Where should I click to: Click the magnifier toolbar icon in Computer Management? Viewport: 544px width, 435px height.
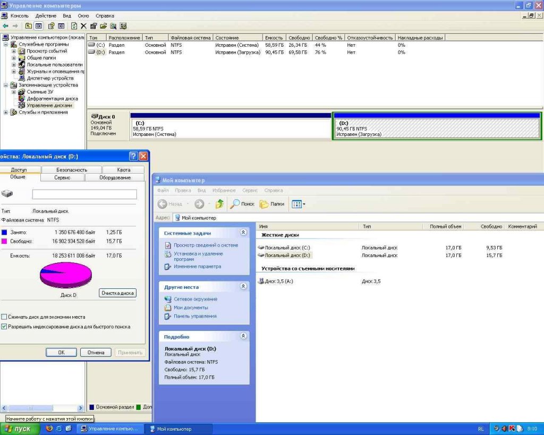113,26
